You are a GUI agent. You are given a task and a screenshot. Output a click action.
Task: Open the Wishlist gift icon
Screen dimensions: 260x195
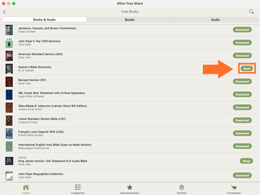[182, 187]
